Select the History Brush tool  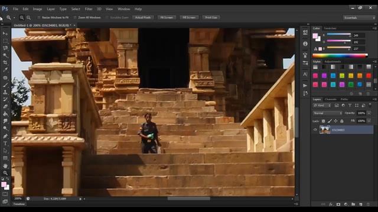pos(5,100)
